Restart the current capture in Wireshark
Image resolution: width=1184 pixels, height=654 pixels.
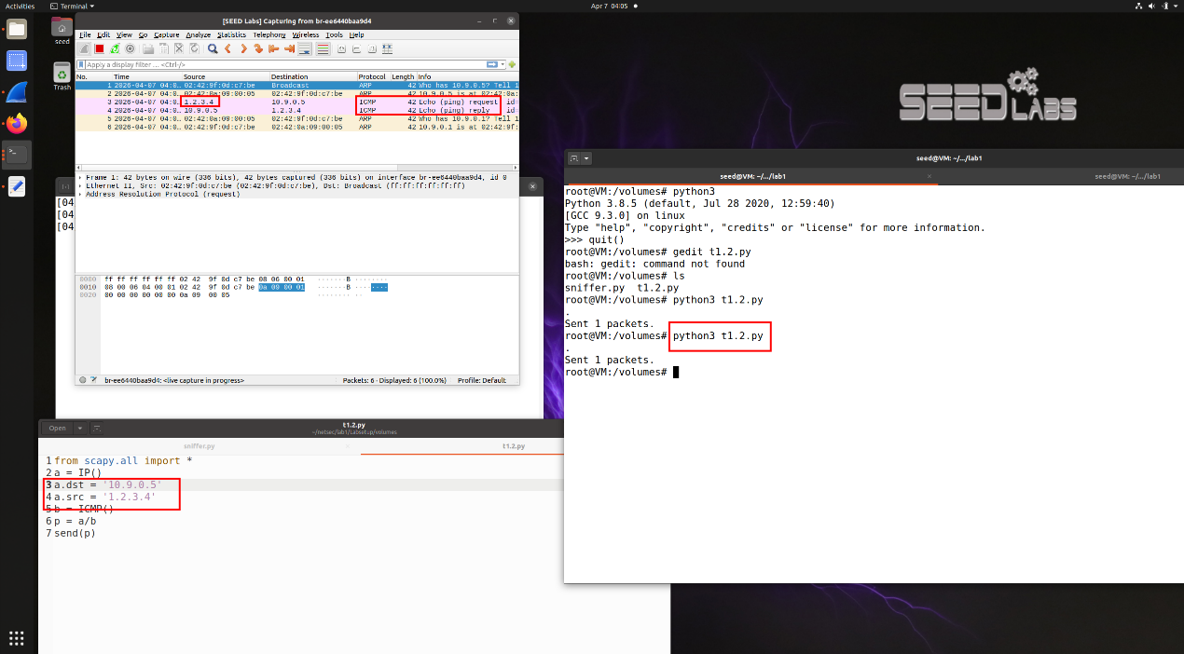(x=115, y=48)
